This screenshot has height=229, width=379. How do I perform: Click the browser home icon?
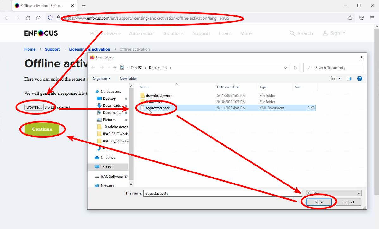click(39, 18)
